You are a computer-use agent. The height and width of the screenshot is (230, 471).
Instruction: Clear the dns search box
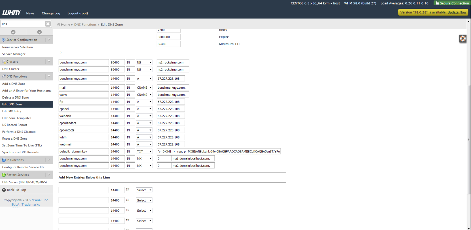(x=48, y=24)
